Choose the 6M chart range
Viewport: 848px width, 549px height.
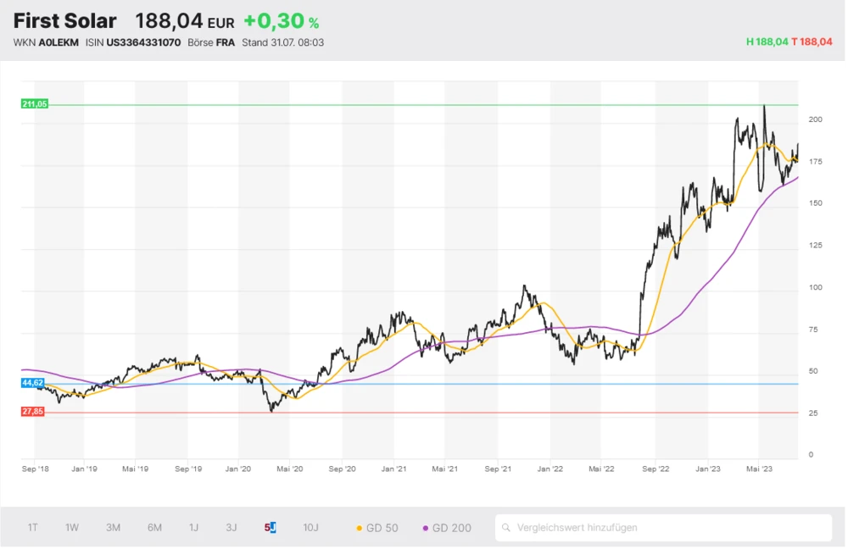pyautogui.click(x=154, y=528)
